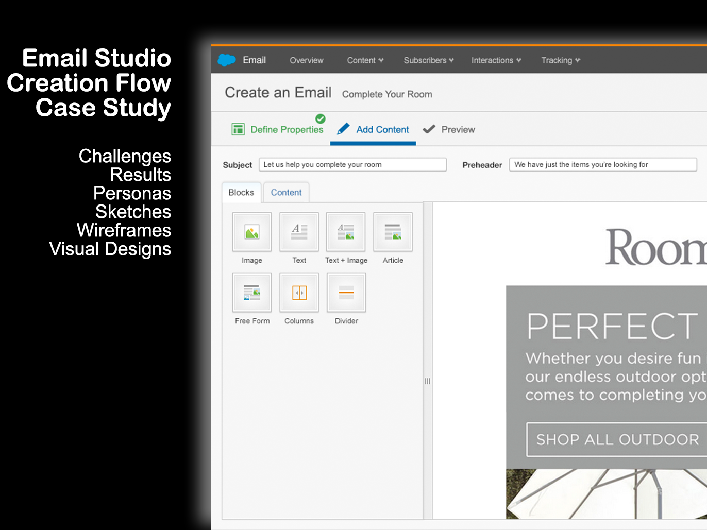The image size is (707, 530).
Task: Go to the Overview page
Action: pyautogui.click(x=307, y=60)
